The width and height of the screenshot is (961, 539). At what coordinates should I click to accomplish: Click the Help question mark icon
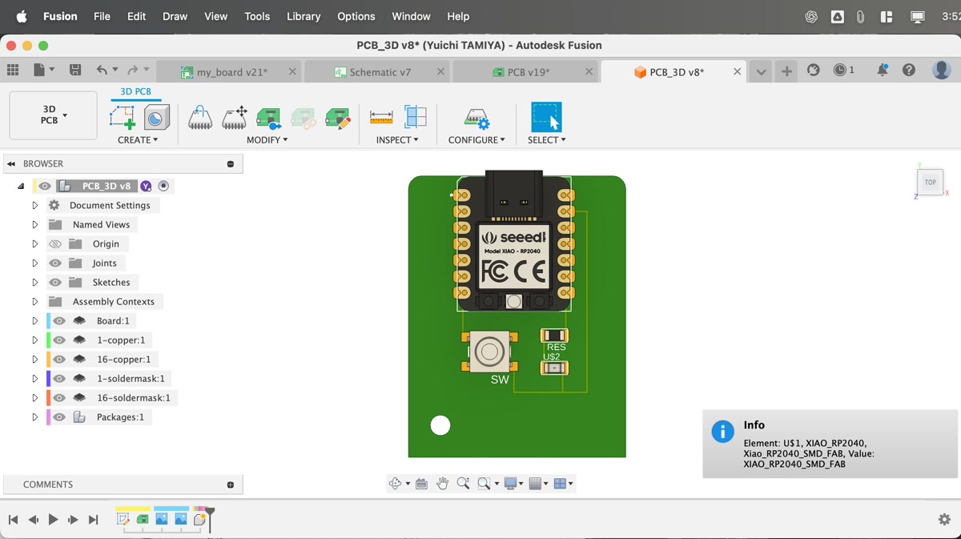pyautogui.click(x=908, y=70)
